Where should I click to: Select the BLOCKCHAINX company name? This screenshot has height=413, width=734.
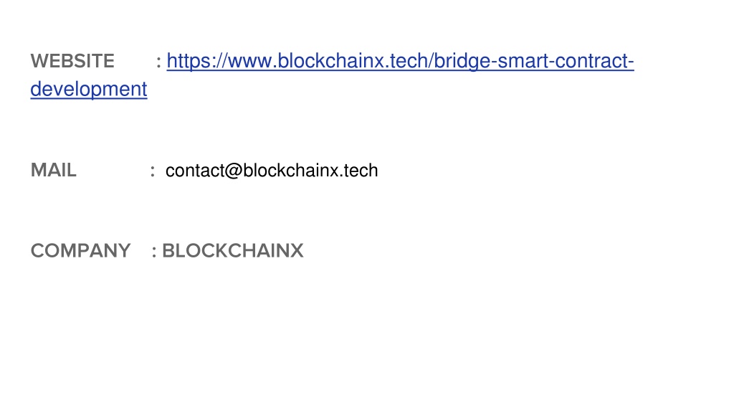[233, 251]
